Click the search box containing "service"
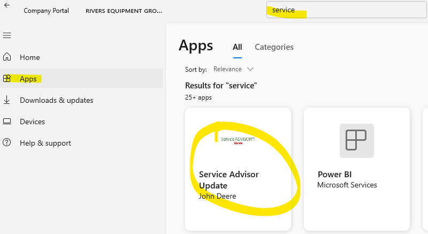Image resolution: width=428 pixels, height=234 pixels. tap(348, 10)
